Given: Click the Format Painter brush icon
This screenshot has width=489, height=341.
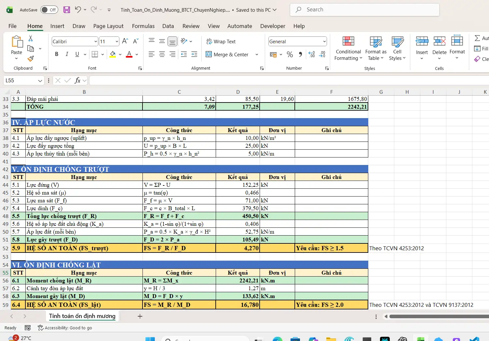Looking at the screenshot, I should (x=31, y=59).
